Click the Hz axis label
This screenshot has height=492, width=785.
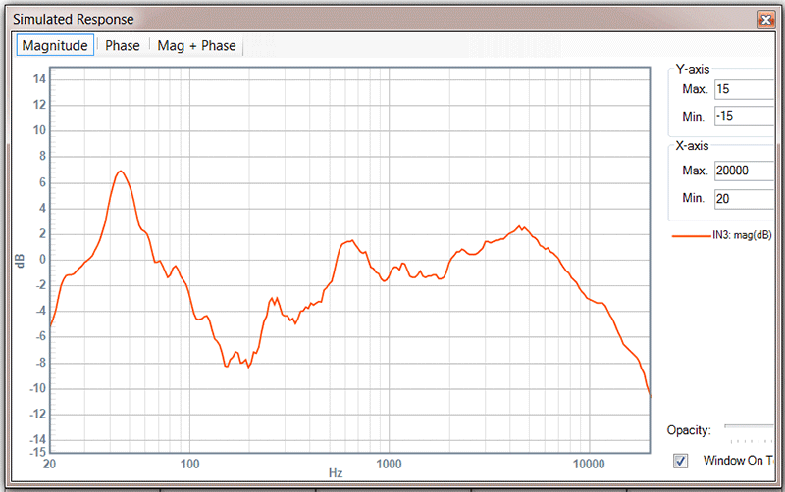point(336,473)
